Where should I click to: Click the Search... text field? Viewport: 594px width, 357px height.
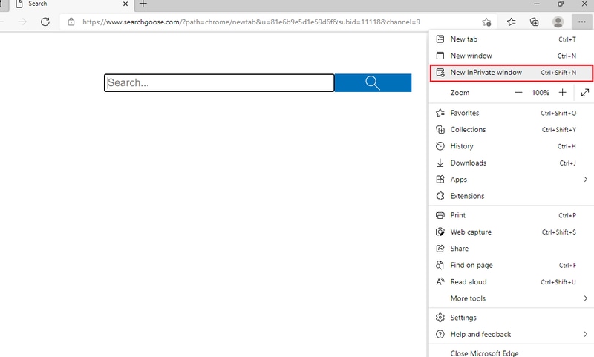tap(219, 82)
